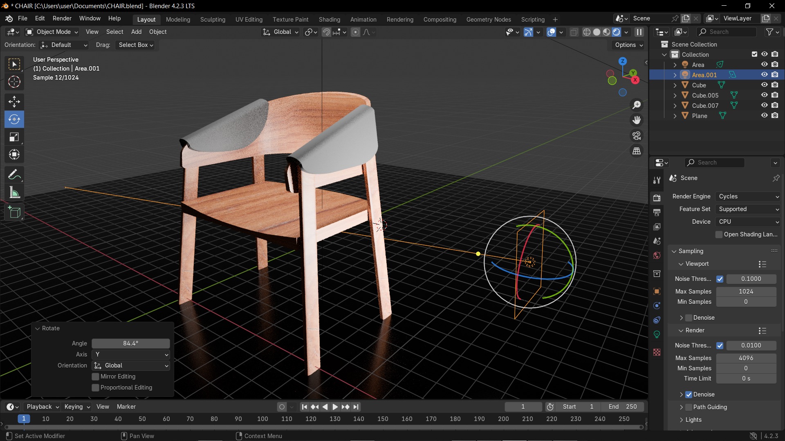Open the Keying popover
The width and height of the screenshot is (785, 441).
77,407
